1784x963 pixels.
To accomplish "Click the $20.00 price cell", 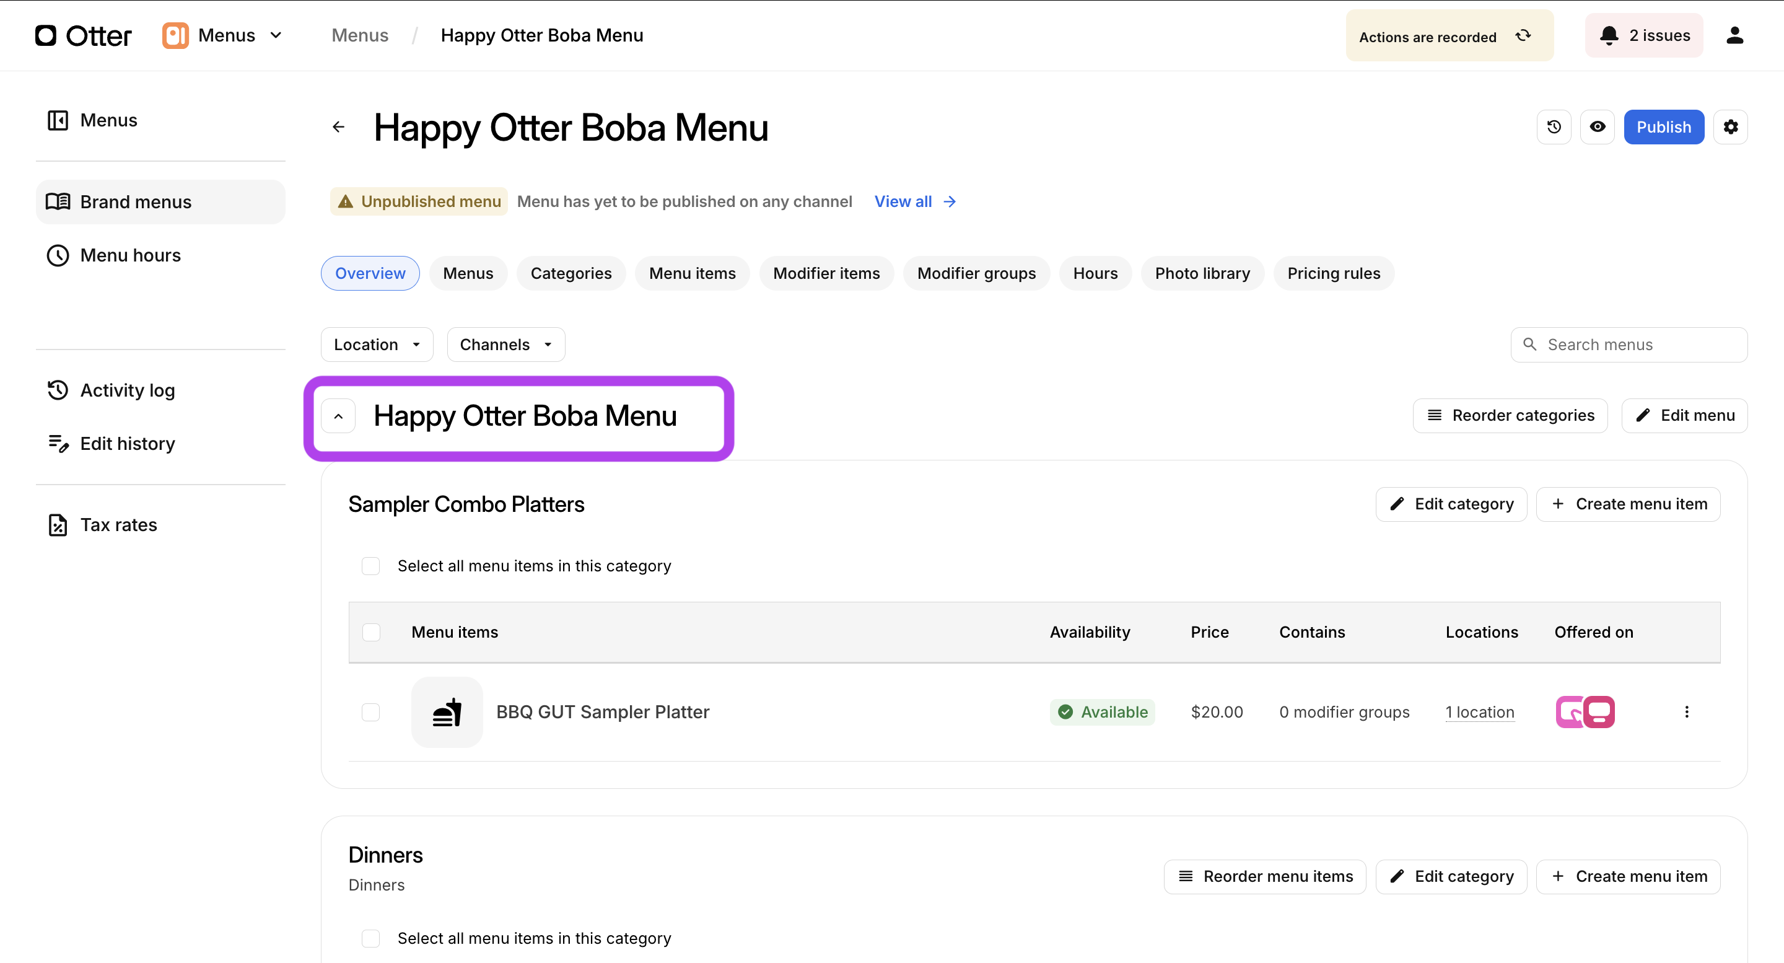I will 1216,712.
